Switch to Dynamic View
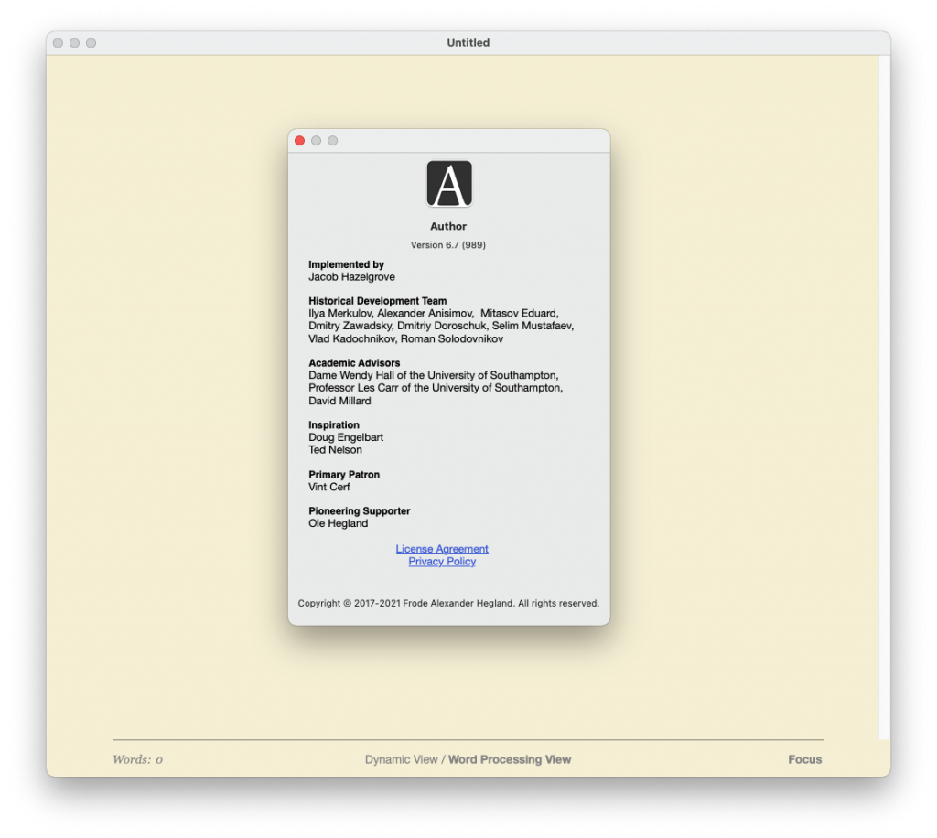937x838 pixels. pos(401,759)
